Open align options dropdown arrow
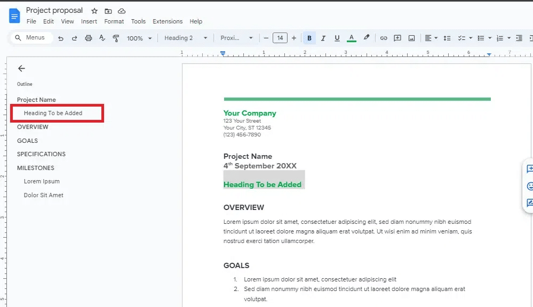This screenshot has width=533, height=307. tap(436, 38)
